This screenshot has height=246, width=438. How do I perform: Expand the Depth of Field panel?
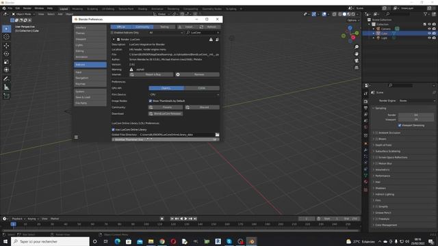tap(383, 145)
